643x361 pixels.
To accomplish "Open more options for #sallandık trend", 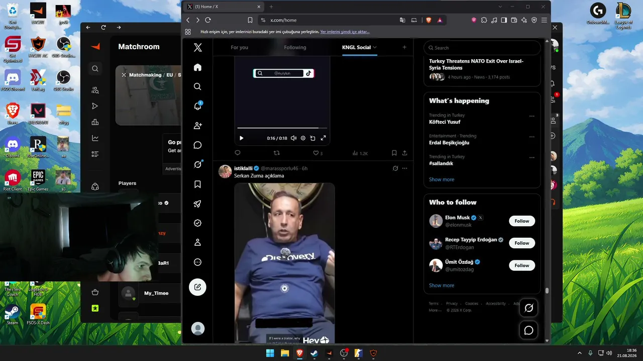I will (531, 157).
